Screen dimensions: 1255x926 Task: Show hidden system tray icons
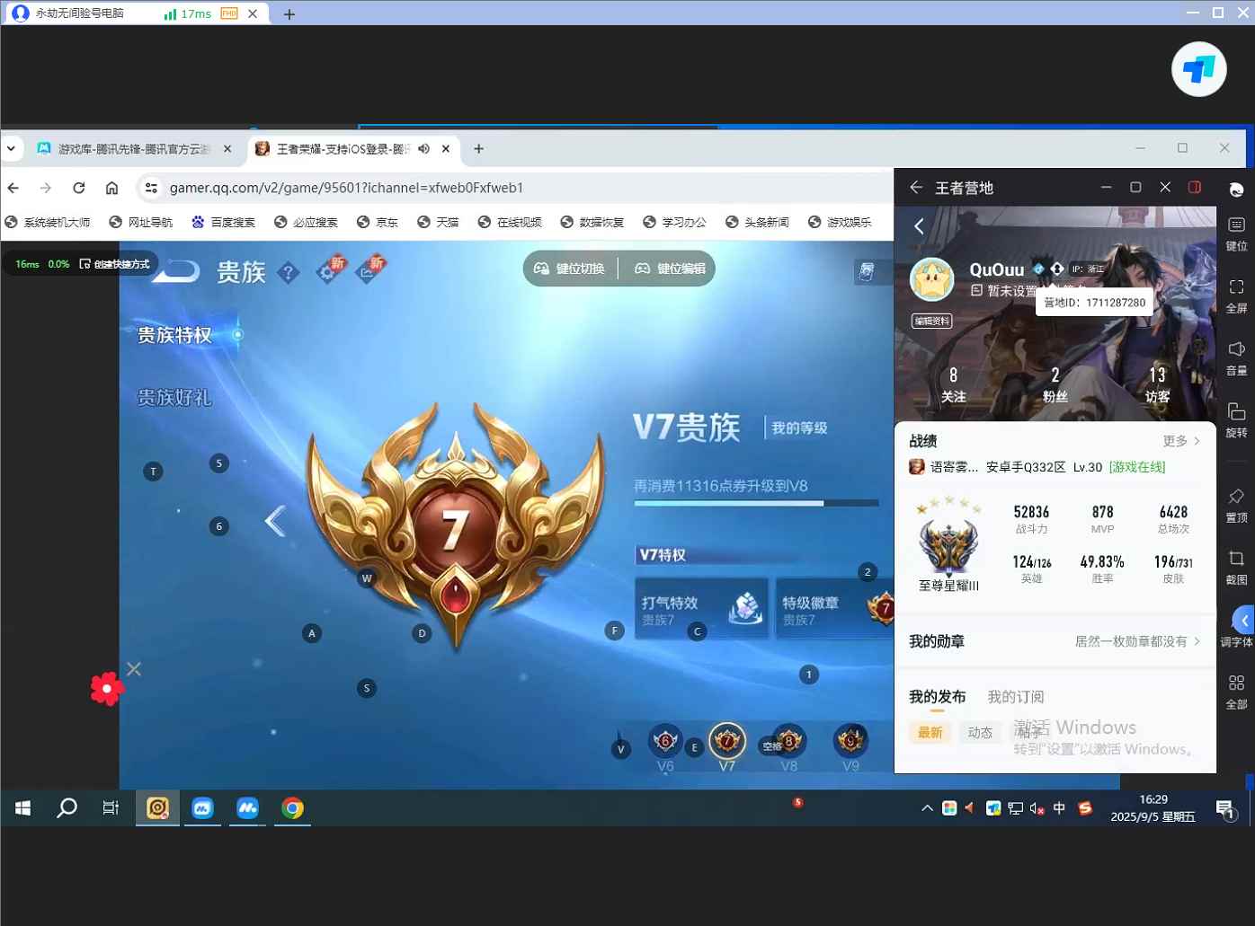[927, 808]
